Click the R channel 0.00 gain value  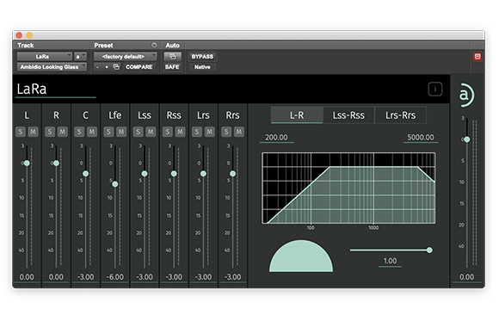pyautogui.click(x=56, y=277)
